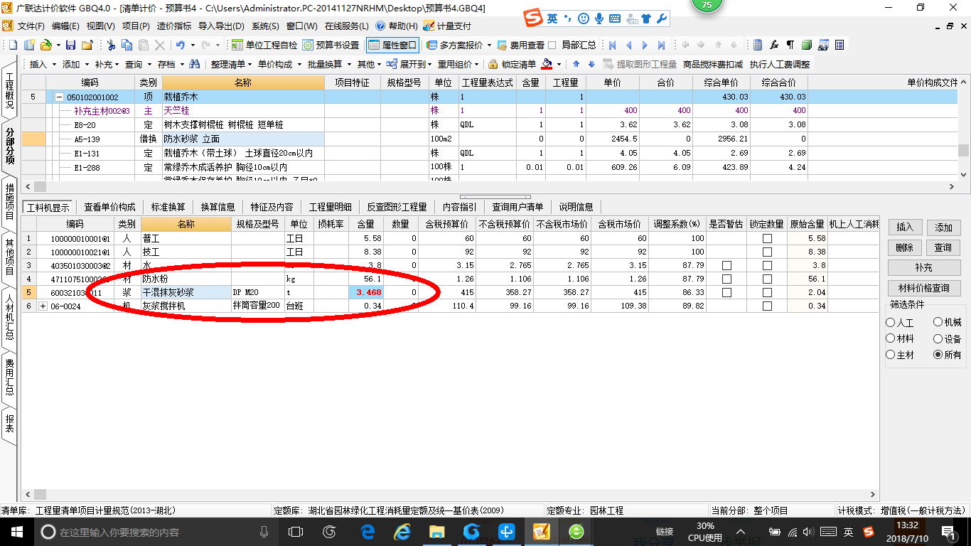Select the 设备 filter radio button
The image size is (971, 546).
[938, 339]
